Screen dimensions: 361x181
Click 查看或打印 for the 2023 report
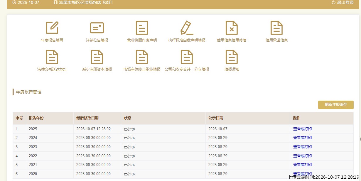(302, 147)
